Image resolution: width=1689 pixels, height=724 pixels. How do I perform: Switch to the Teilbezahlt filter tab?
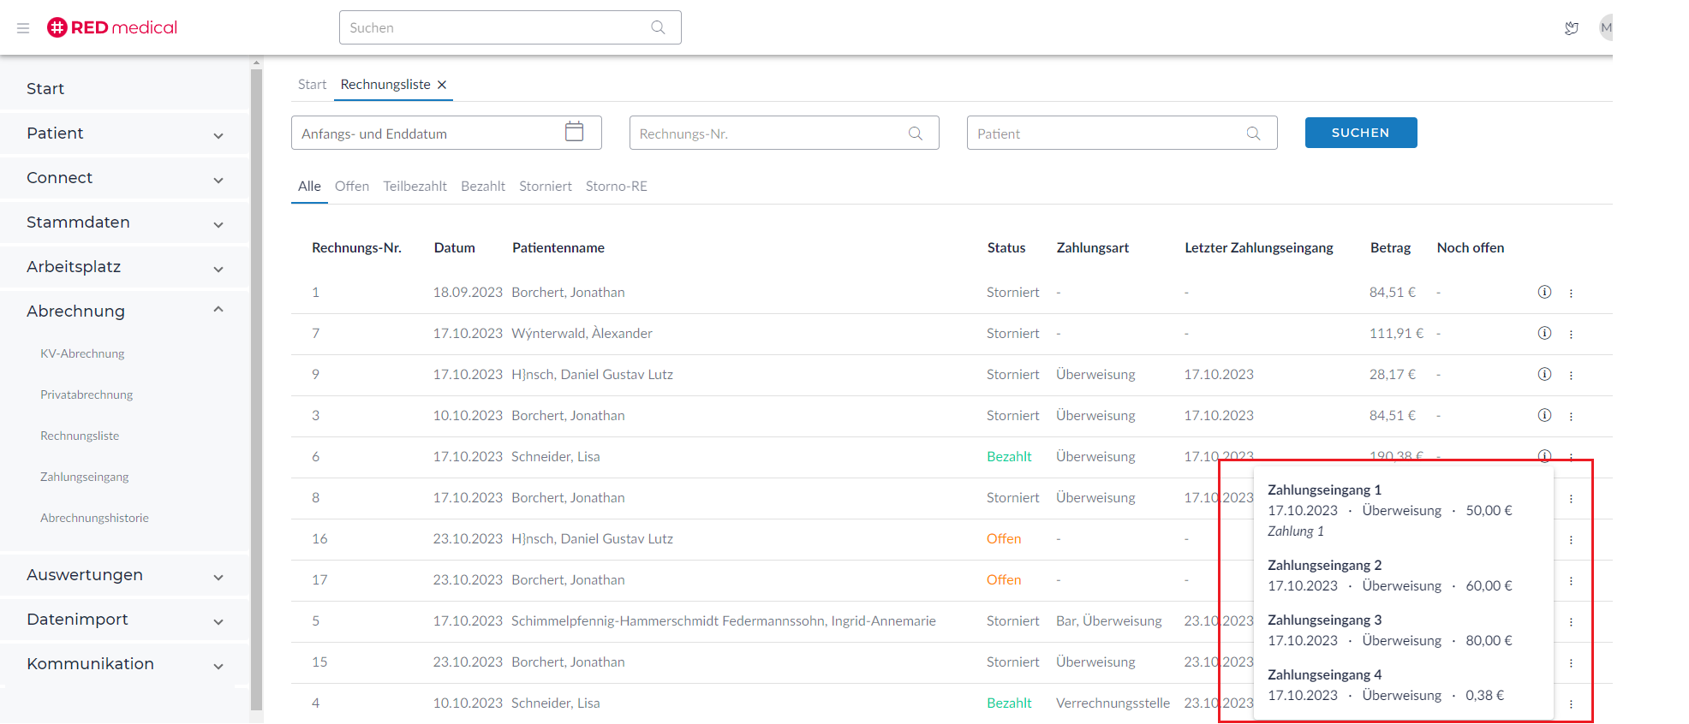[x=415, y=187]
